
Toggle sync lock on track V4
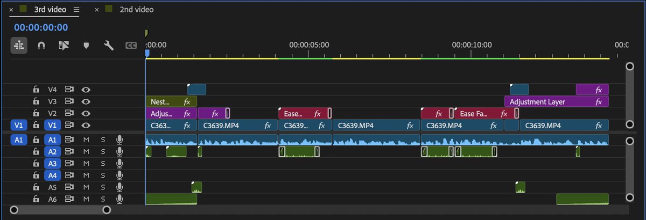point(69,90)
